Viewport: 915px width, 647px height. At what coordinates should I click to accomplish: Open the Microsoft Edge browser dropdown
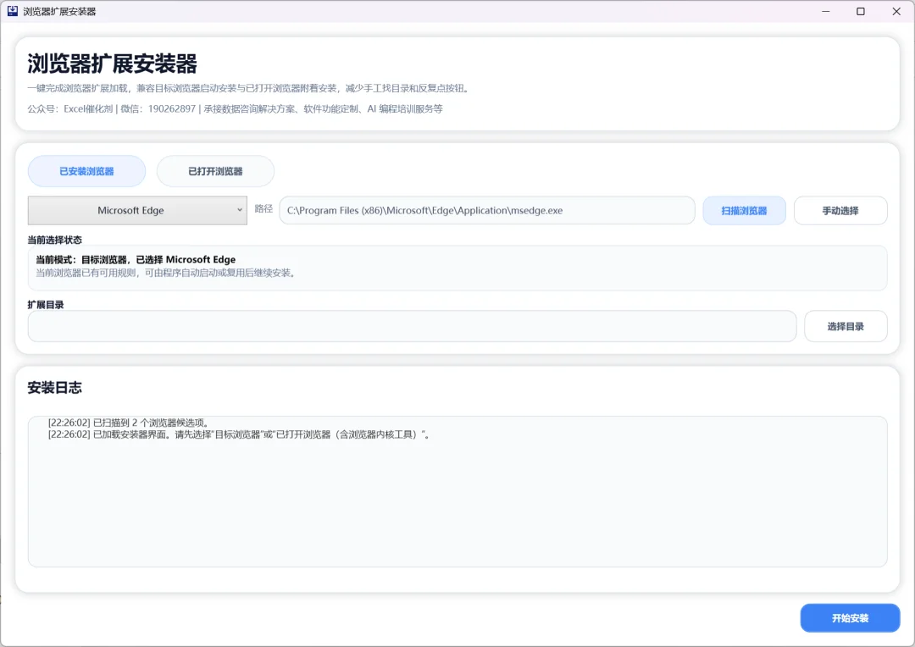(137, 211)
